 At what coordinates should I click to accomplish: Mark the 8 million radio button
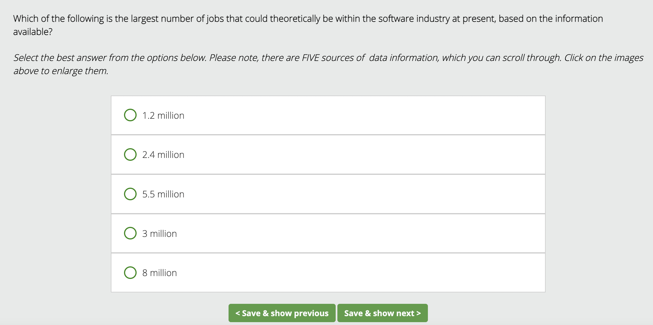coord(130,273)
